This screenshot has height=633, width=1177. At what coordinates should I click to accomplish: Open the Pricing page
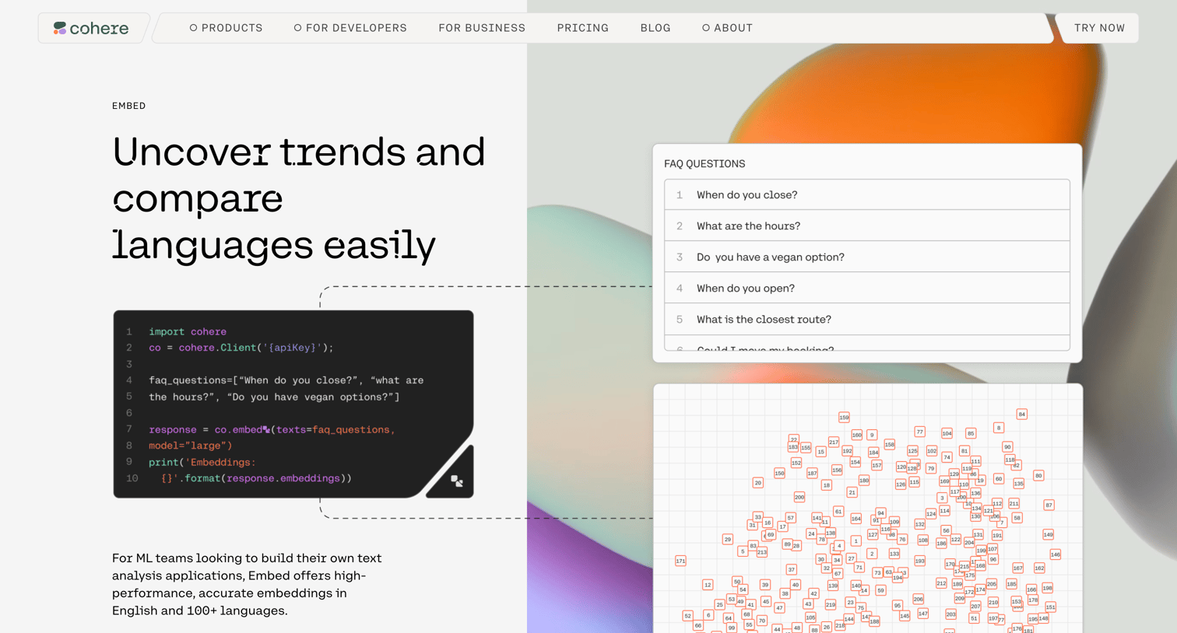(583, 28)
